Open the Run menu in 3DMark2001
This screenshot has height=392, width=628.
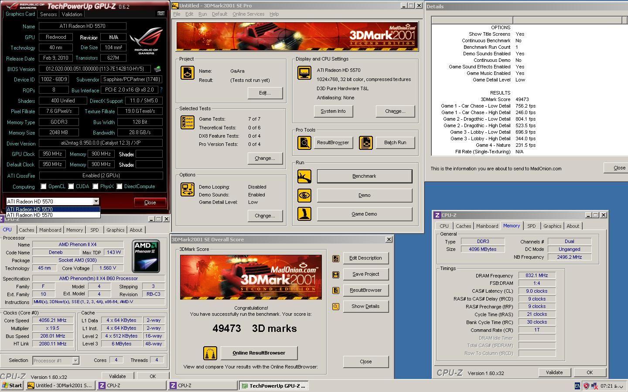pyautogui.click(x=203, y=14)
